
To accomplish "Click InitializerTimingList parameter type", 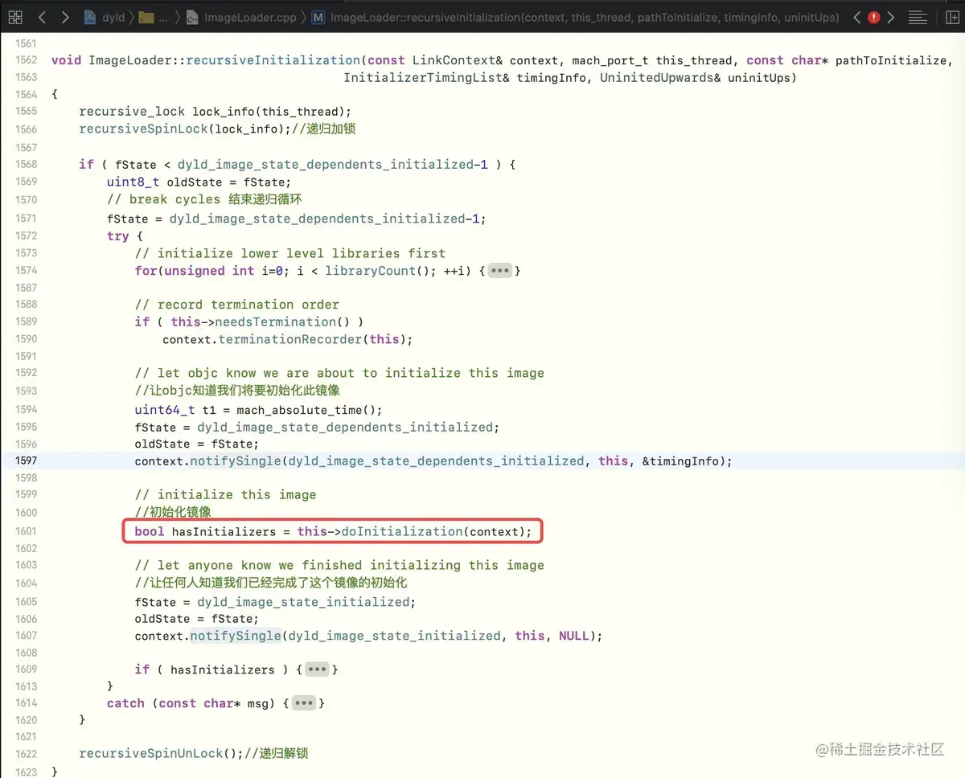I will tap(423, 78).
